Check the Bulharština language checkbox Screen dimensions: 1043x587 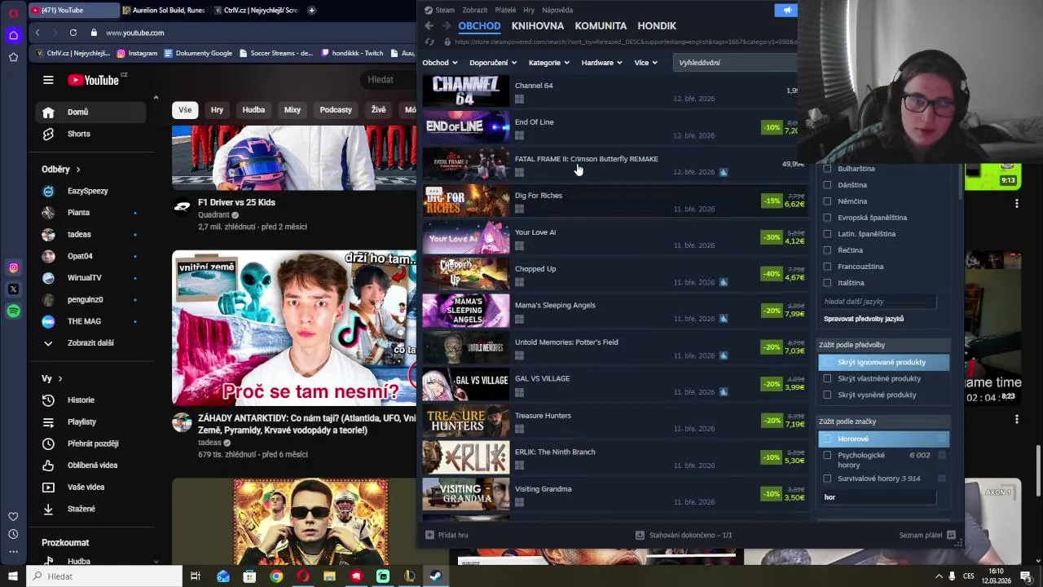coord(827,169)
